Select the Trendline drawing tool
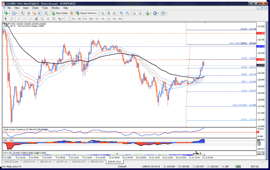270x170 pixels. point(31,19)
